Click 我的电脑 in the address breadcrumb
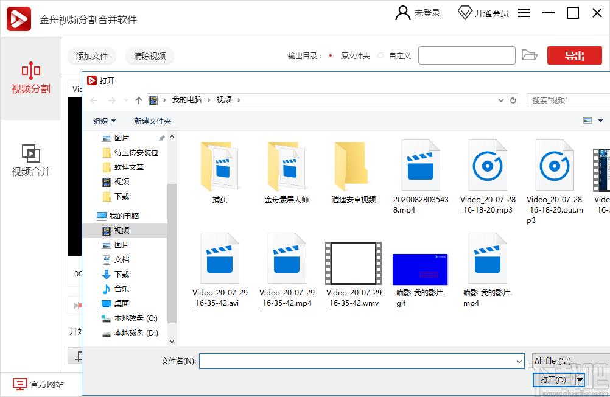Screen dimensions: 610x397 pos(187,100)
